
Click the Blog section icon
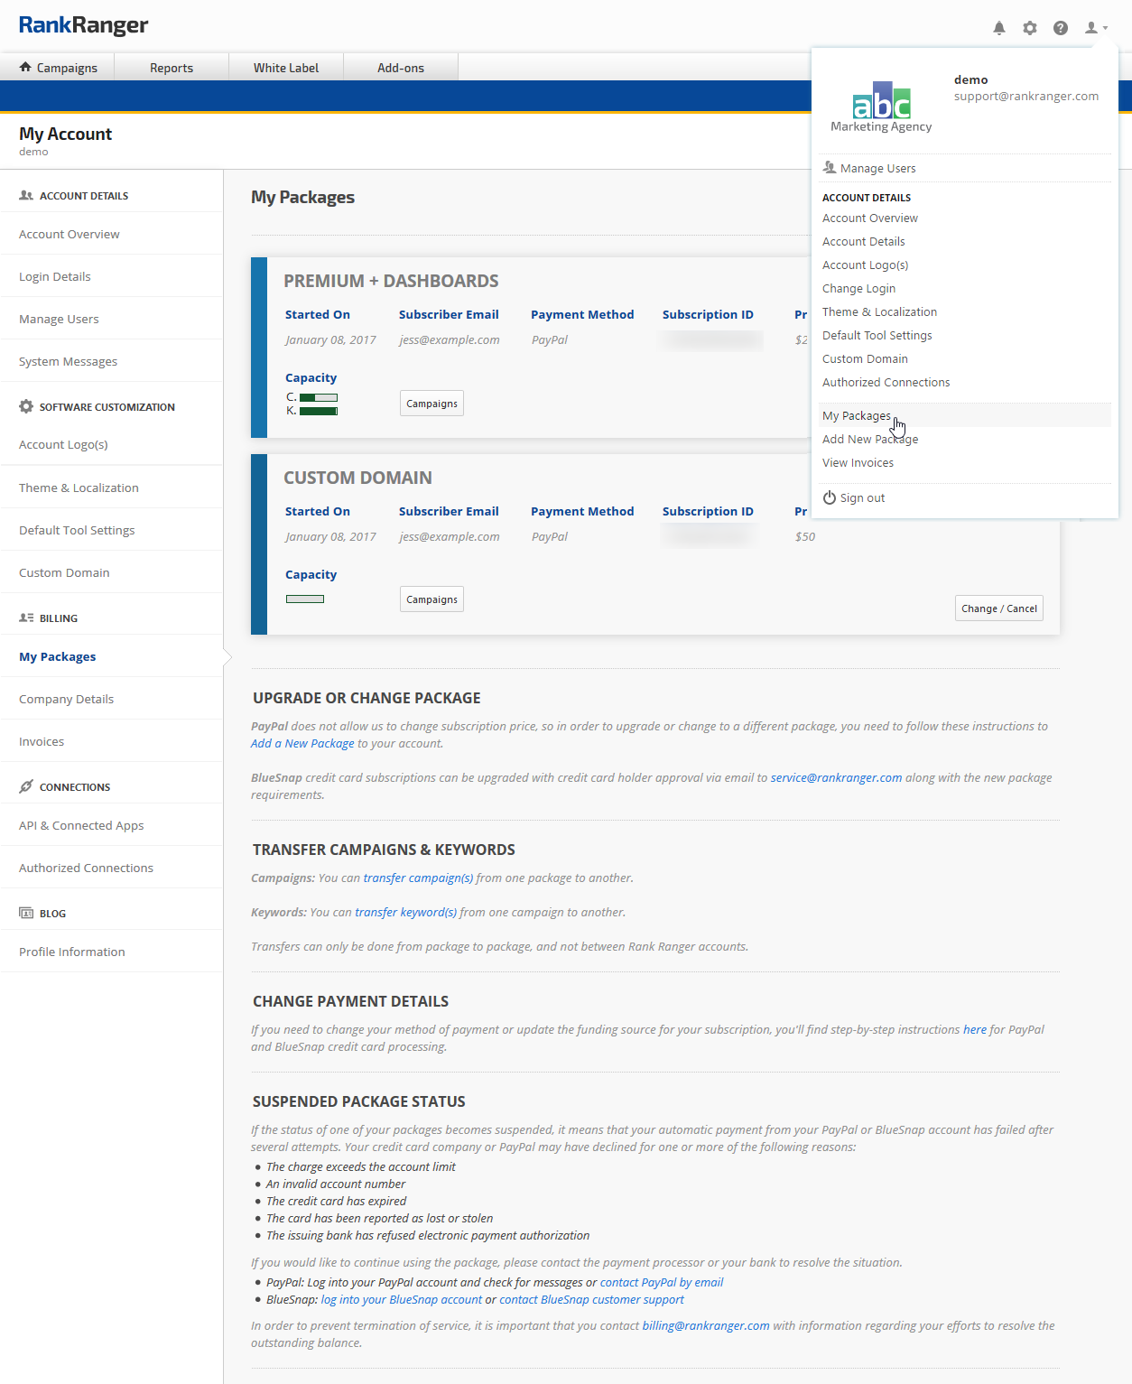point(26,913)
